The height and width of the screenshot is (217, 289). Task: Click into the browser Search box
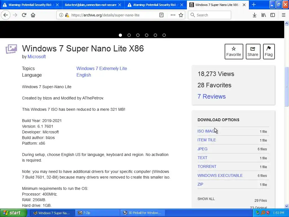pos(210,15)
